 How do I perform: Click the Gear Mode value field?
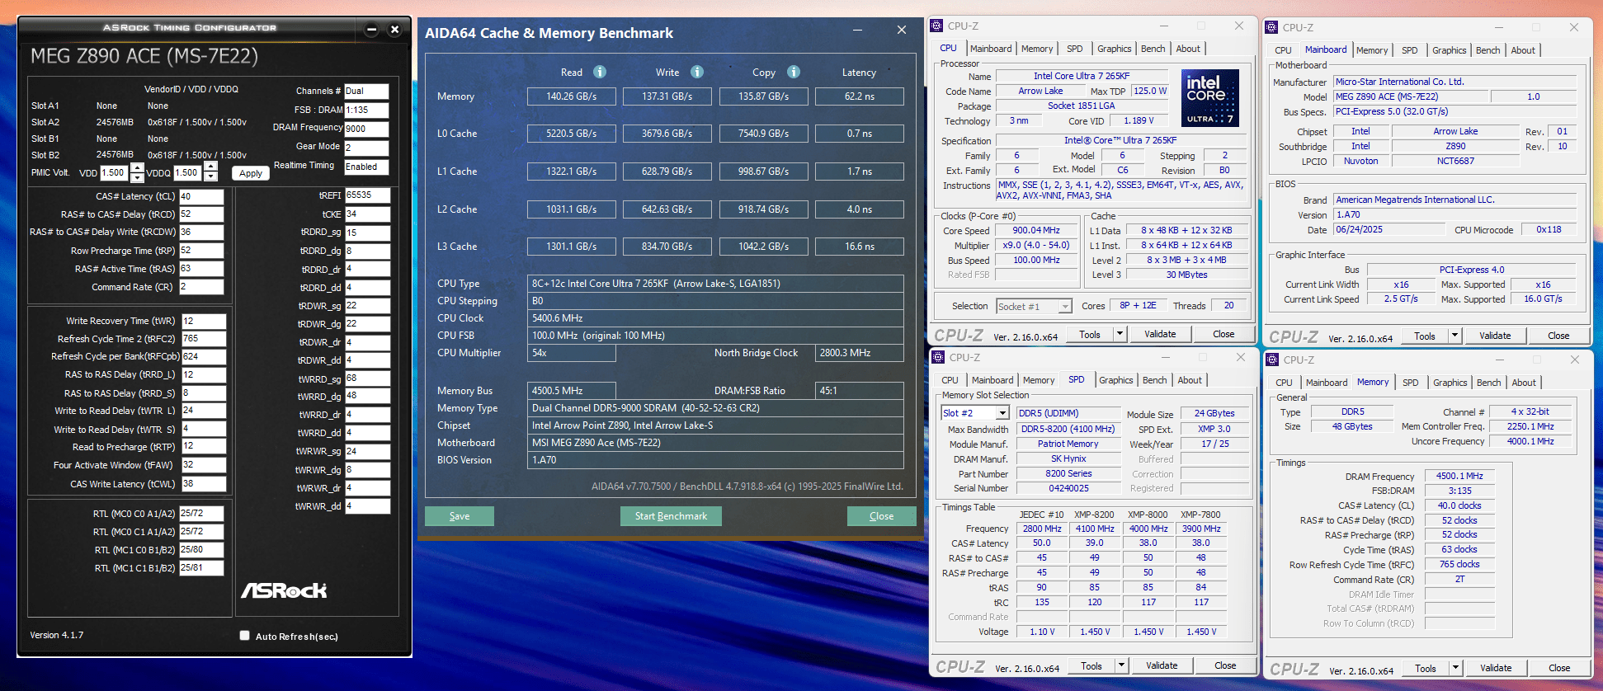coord(366,148)
